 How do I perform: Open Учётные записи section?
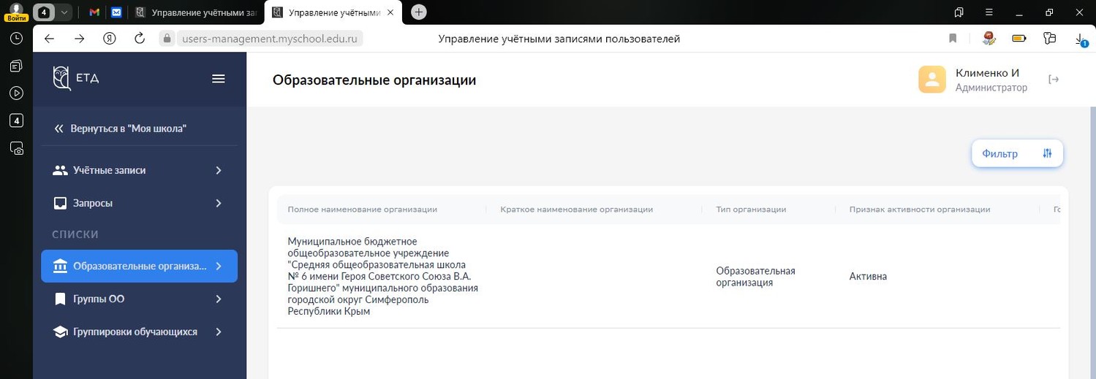click(x=110, y=170)
